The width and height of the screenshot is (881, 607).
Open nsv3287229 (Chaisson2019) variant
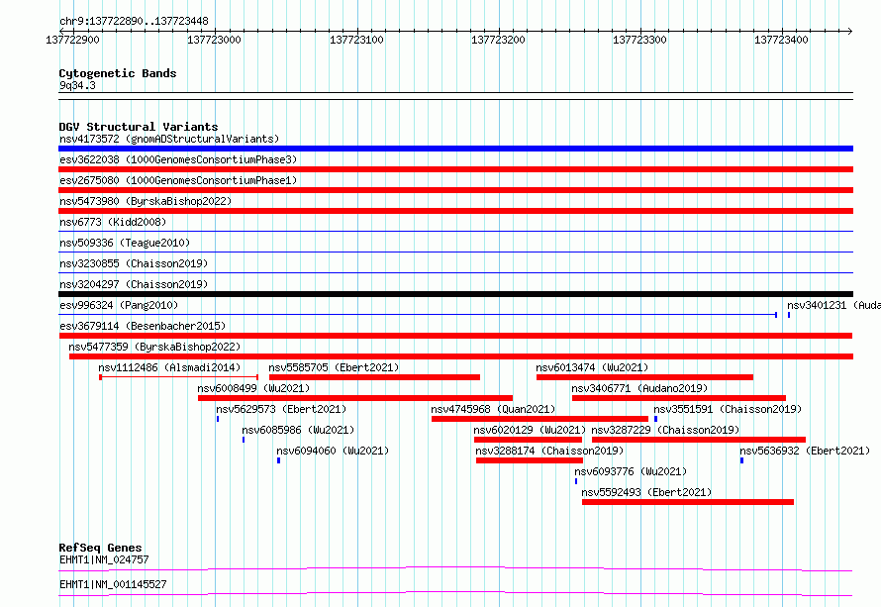pyautogui.click(x=666, y=430)
